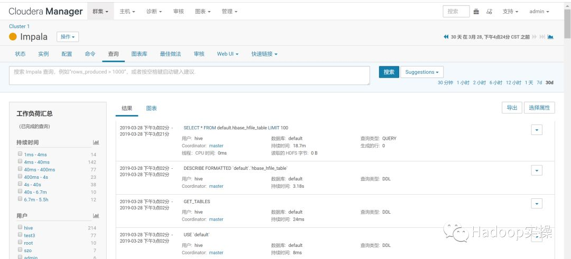Viewport: 571px width, 259px height.
Task: Click the 选择属性 button
Action: 539,108
